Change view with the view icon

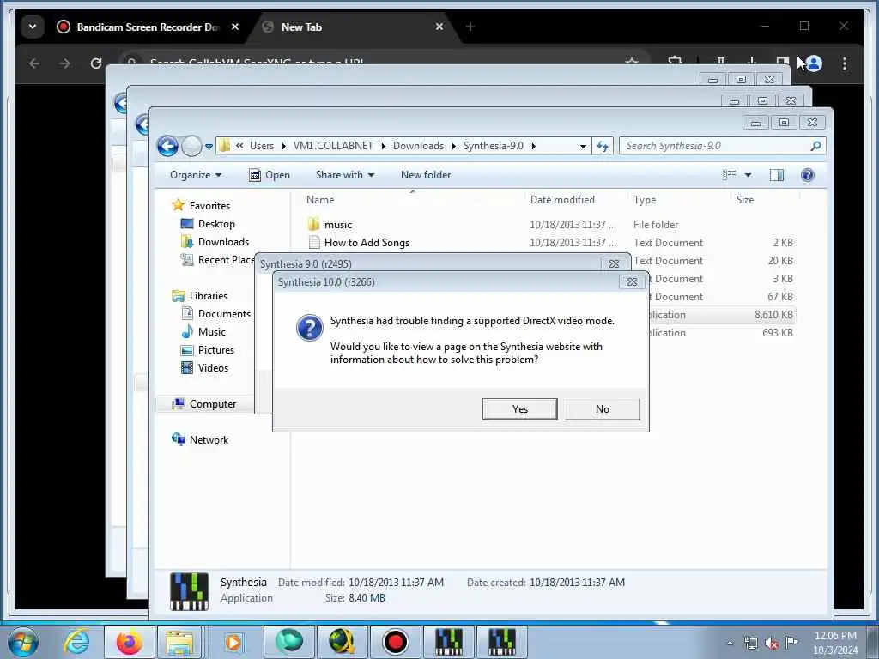point(730,175)
